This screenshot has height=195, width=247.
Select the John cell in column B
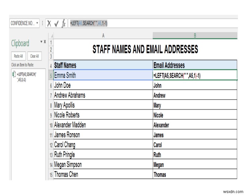195,85
